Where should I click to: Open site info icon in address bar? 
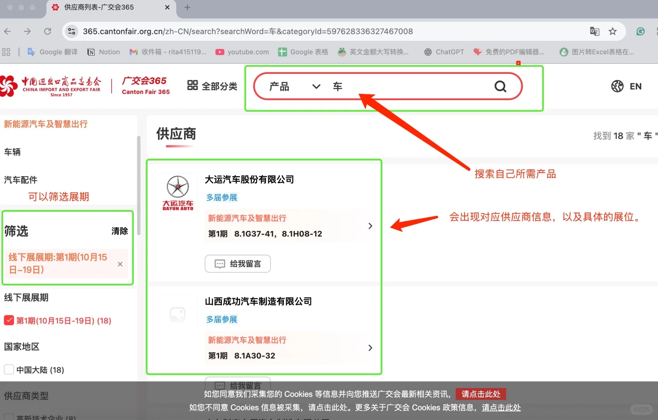(x=72, y=31)
